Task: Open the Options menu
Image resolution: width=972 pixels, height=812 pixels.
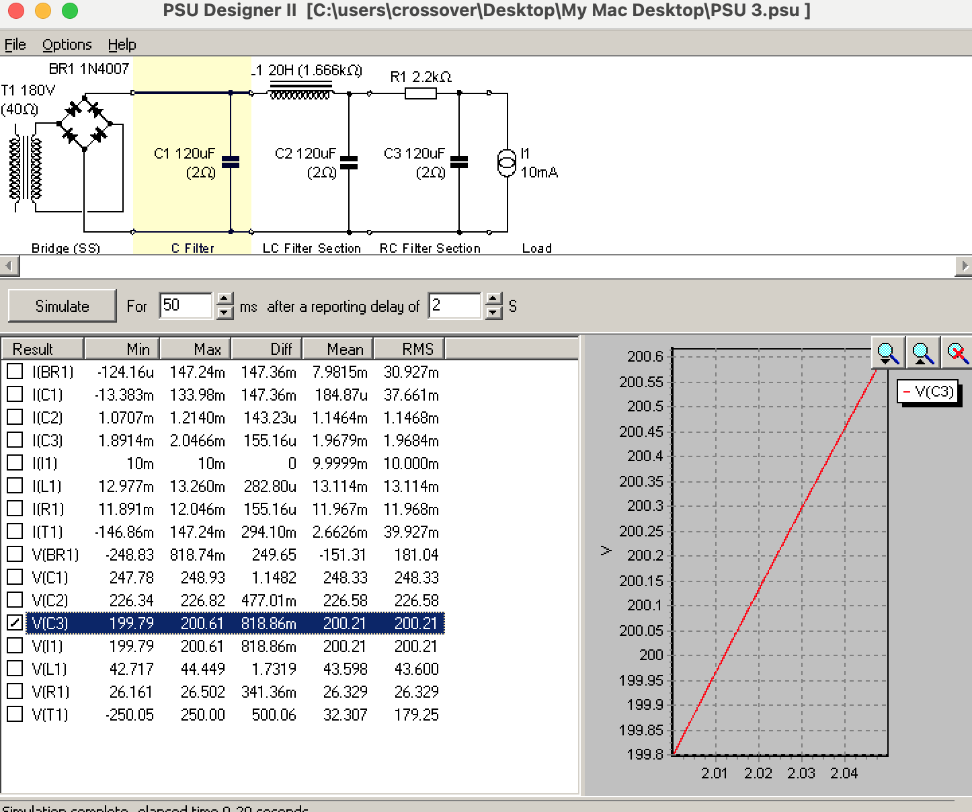Action: [67, 44]
